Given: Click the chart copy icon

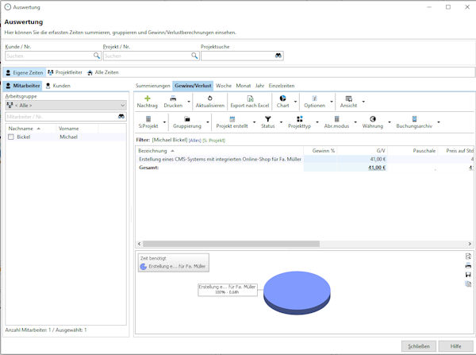Looking at the screenshot, I should click(x=468, y=284).
